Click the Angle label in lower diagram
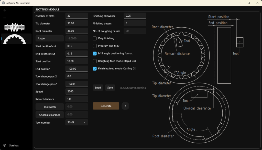Viewport: 262px width, 150px height. [x=191, y=130]
